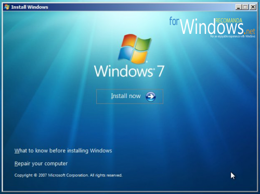
Task: Click the Windows 7 wordmark text
Action: (129, 71)
